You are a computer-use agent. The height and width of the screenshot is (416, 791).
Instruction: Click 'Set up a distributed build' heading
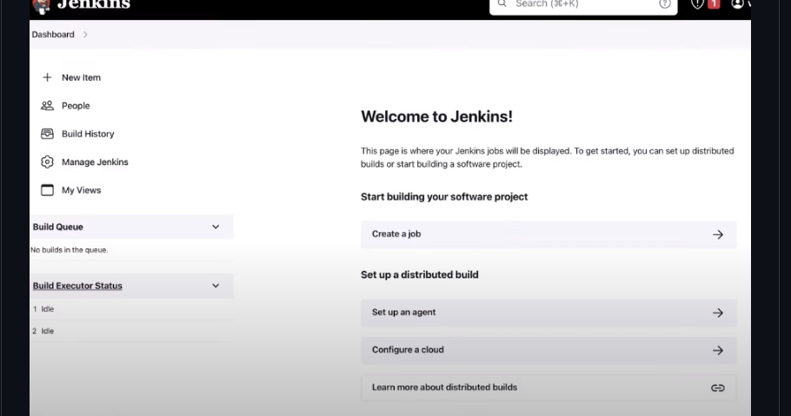[419, 274]
